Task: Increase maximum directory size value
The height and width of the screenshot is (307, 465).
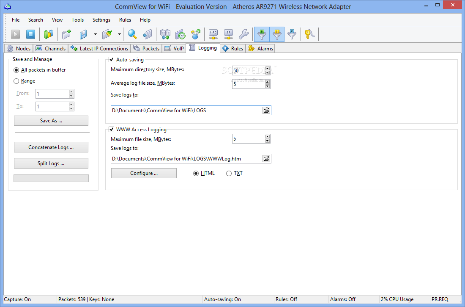Action: 268,68
